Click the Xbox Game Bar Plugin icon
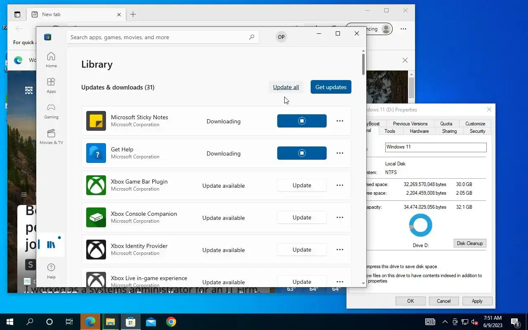The image size is (528, 330). pyautogui.click(x=96, y=185)
